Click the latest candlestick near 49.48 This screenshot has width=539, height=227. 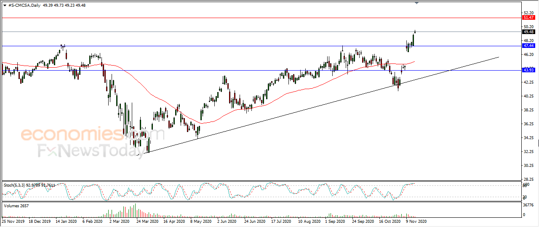click(415, 32)
